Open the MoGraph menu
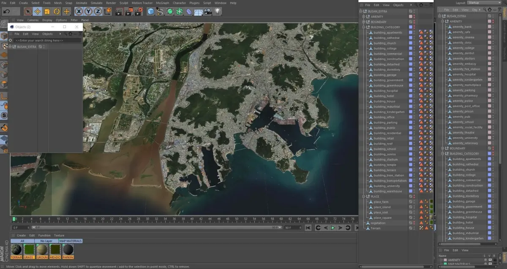This screenshot has height=269, width=507. (163, 3)
